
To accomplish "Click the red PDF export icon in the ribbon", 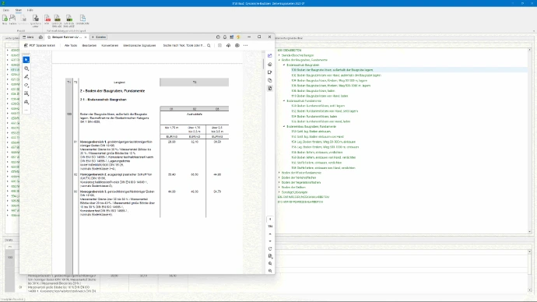I will point(47,19).
